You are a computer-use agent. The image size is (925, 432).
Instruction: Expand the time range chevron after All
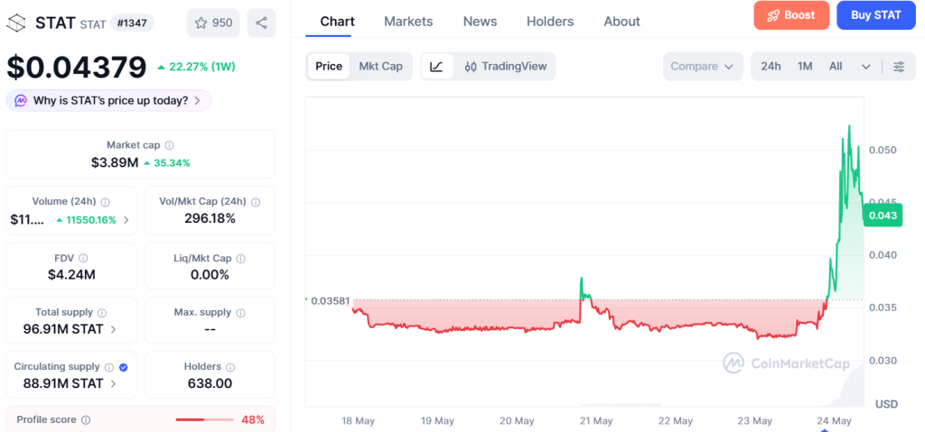[x=865, y=67]
